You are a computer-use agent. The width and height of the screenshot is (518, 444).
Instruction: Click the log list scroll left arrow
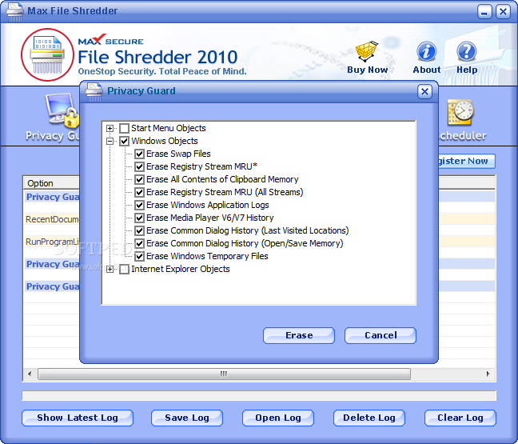pos(30,374)
